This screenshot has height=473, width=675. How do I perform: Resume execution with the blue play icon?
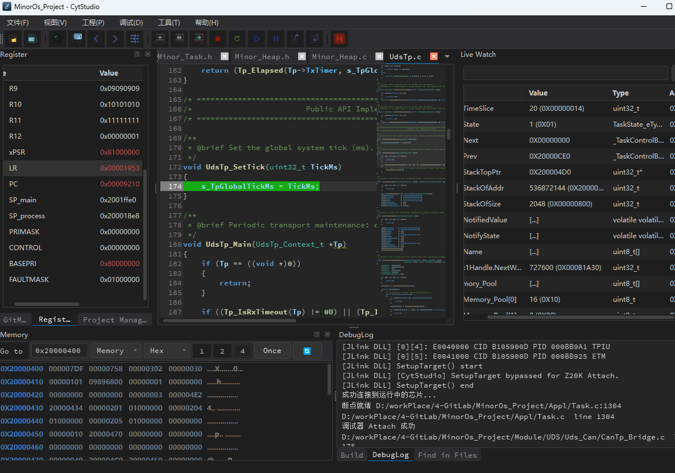coord(256,39)
